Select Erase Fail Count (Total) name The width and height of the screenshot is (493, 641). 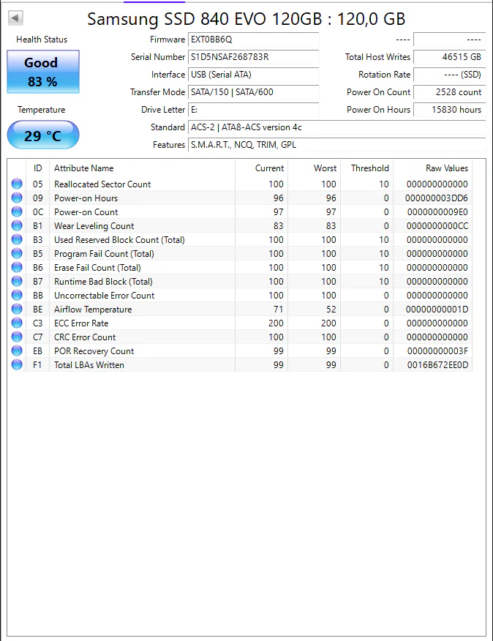98,268
